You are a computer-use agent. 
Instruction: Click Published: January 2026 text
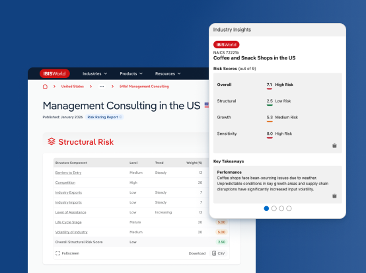pyautogui.click(x=63, y=117)
